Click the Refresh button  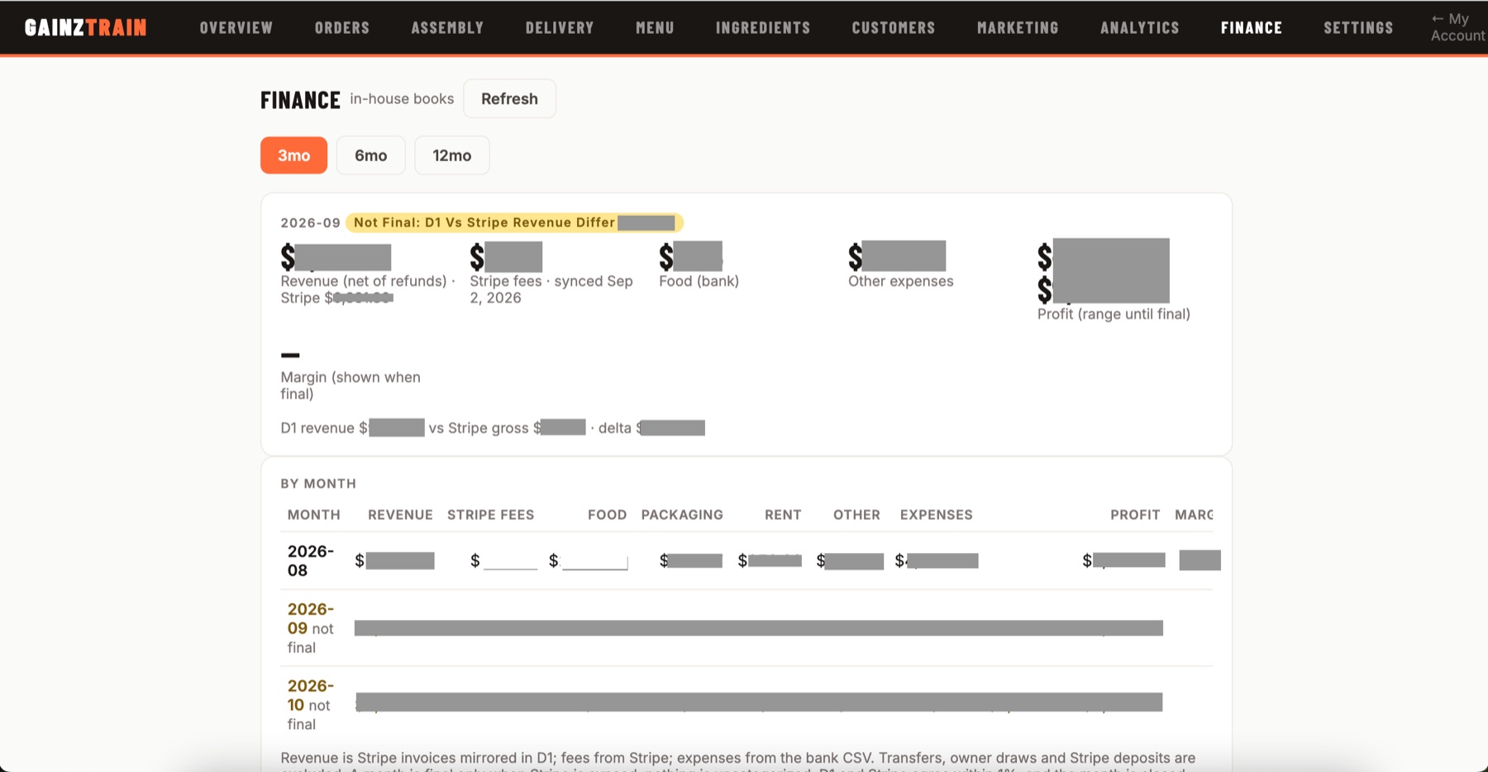[x=509, y=98]
